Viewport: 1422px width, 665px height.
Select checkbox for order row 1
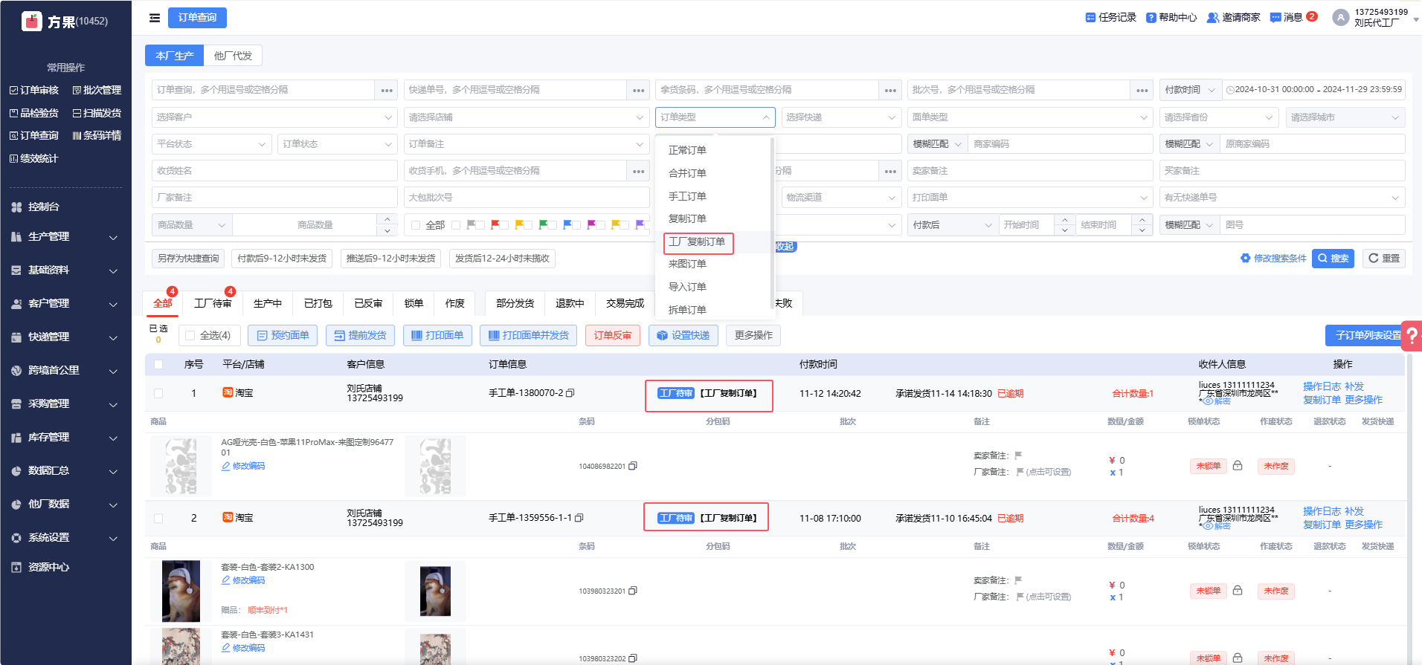point(158,393)
